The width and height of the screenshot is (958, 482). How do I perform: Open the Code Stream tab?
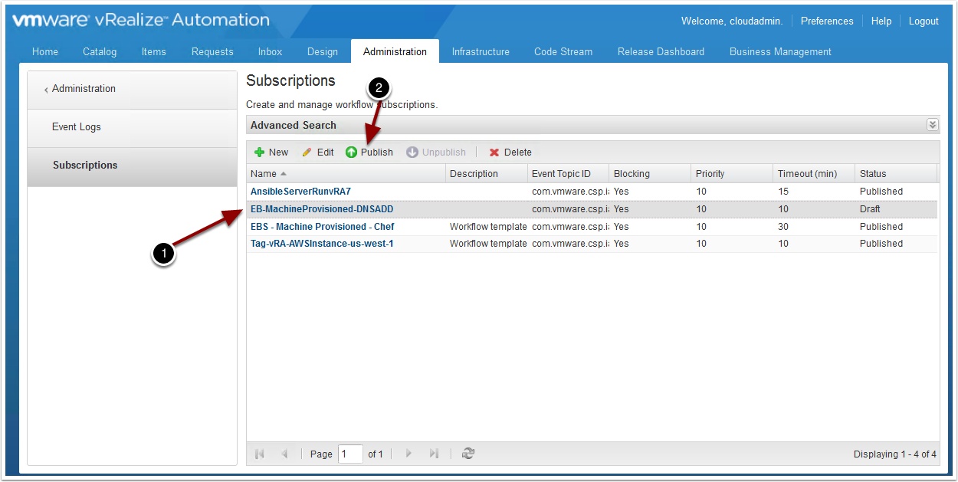pos(563,51)
